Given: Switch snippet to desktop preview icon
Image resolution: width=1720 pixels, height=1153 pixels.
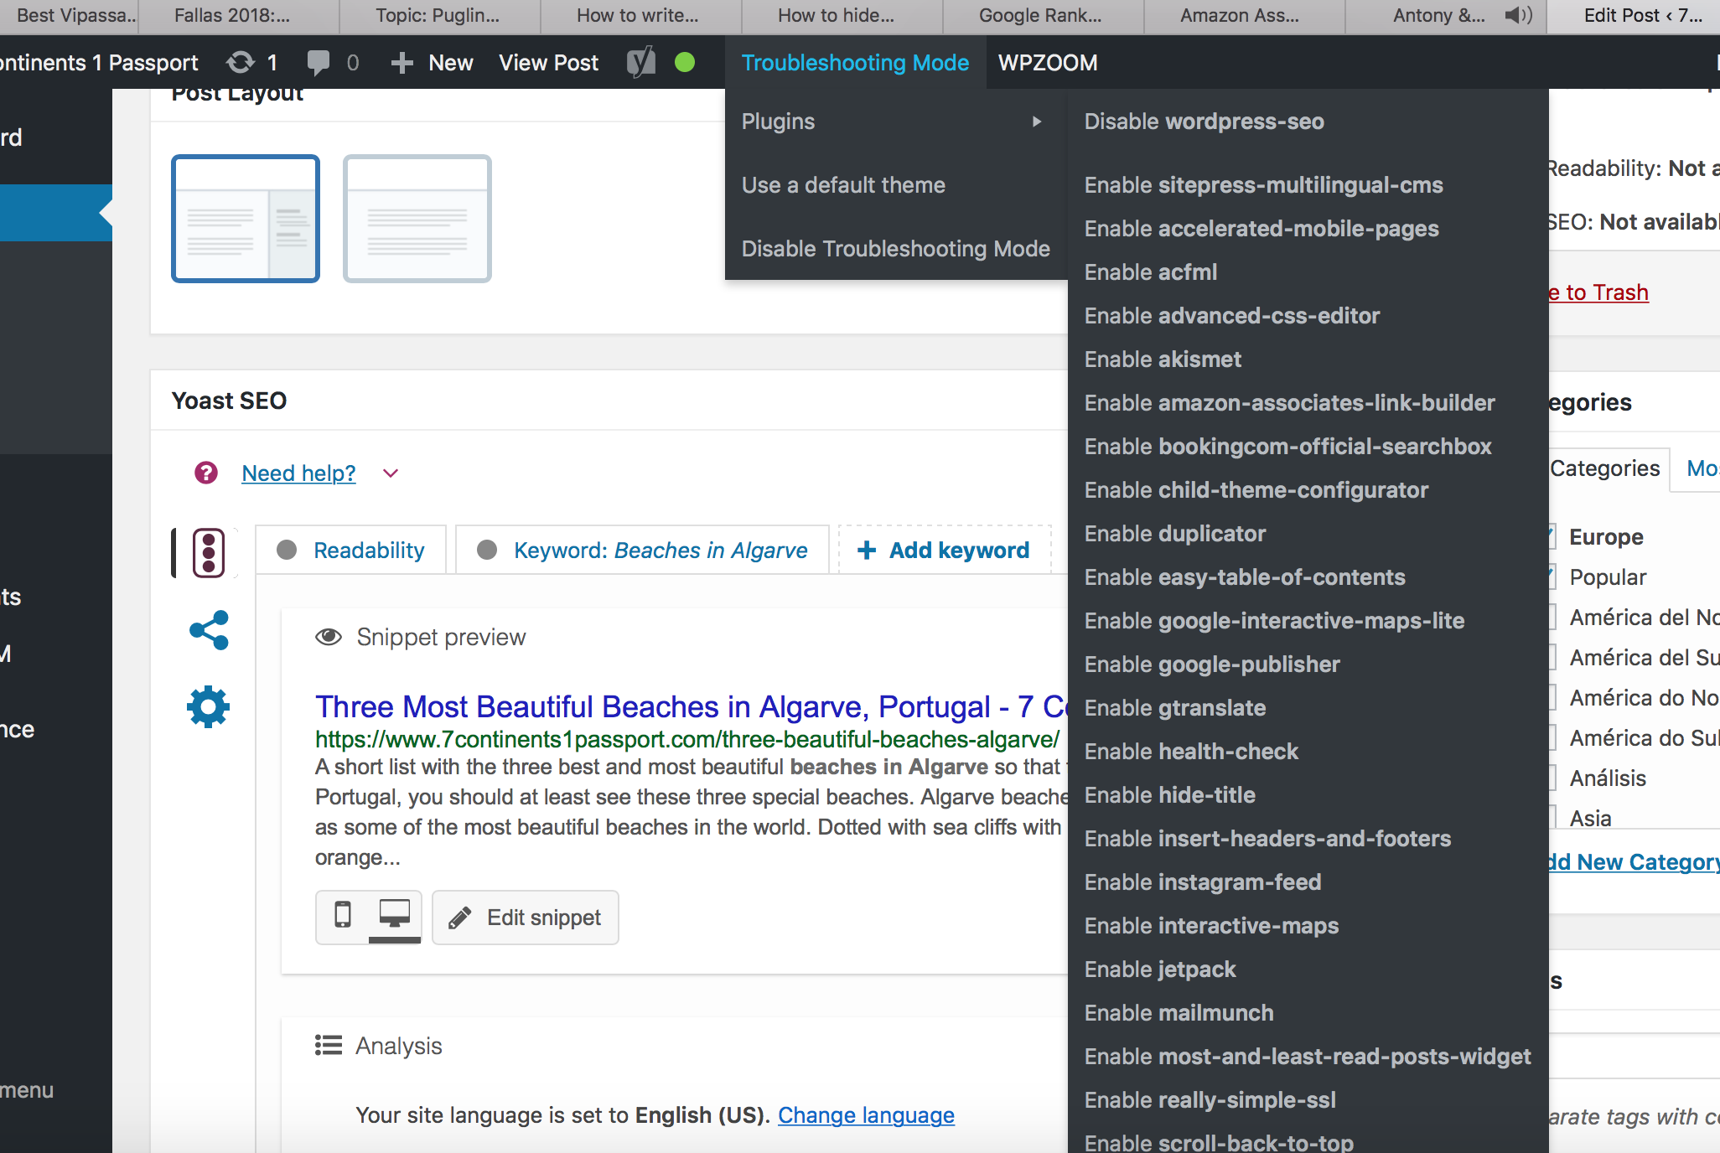Looking at the screenshot, I should click(395, 914).
